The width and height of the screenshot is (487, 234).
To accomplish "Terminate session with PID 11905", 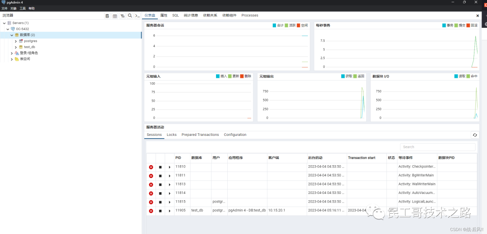I will point(151,211).
